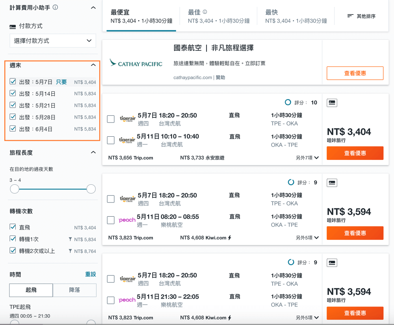
Task: Click the sort lines icon by 其他排序
Action: (350, 16)
